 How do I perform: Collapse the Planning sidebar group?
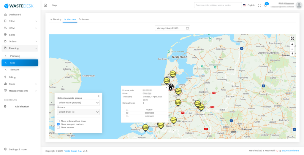pos(36,48)
